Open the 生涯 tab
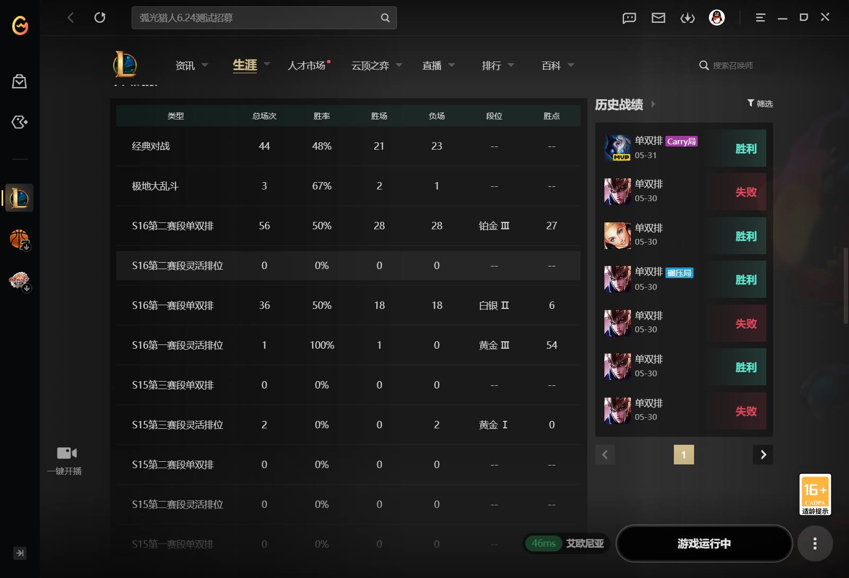849x578 pixels. [x=245, y=65]
